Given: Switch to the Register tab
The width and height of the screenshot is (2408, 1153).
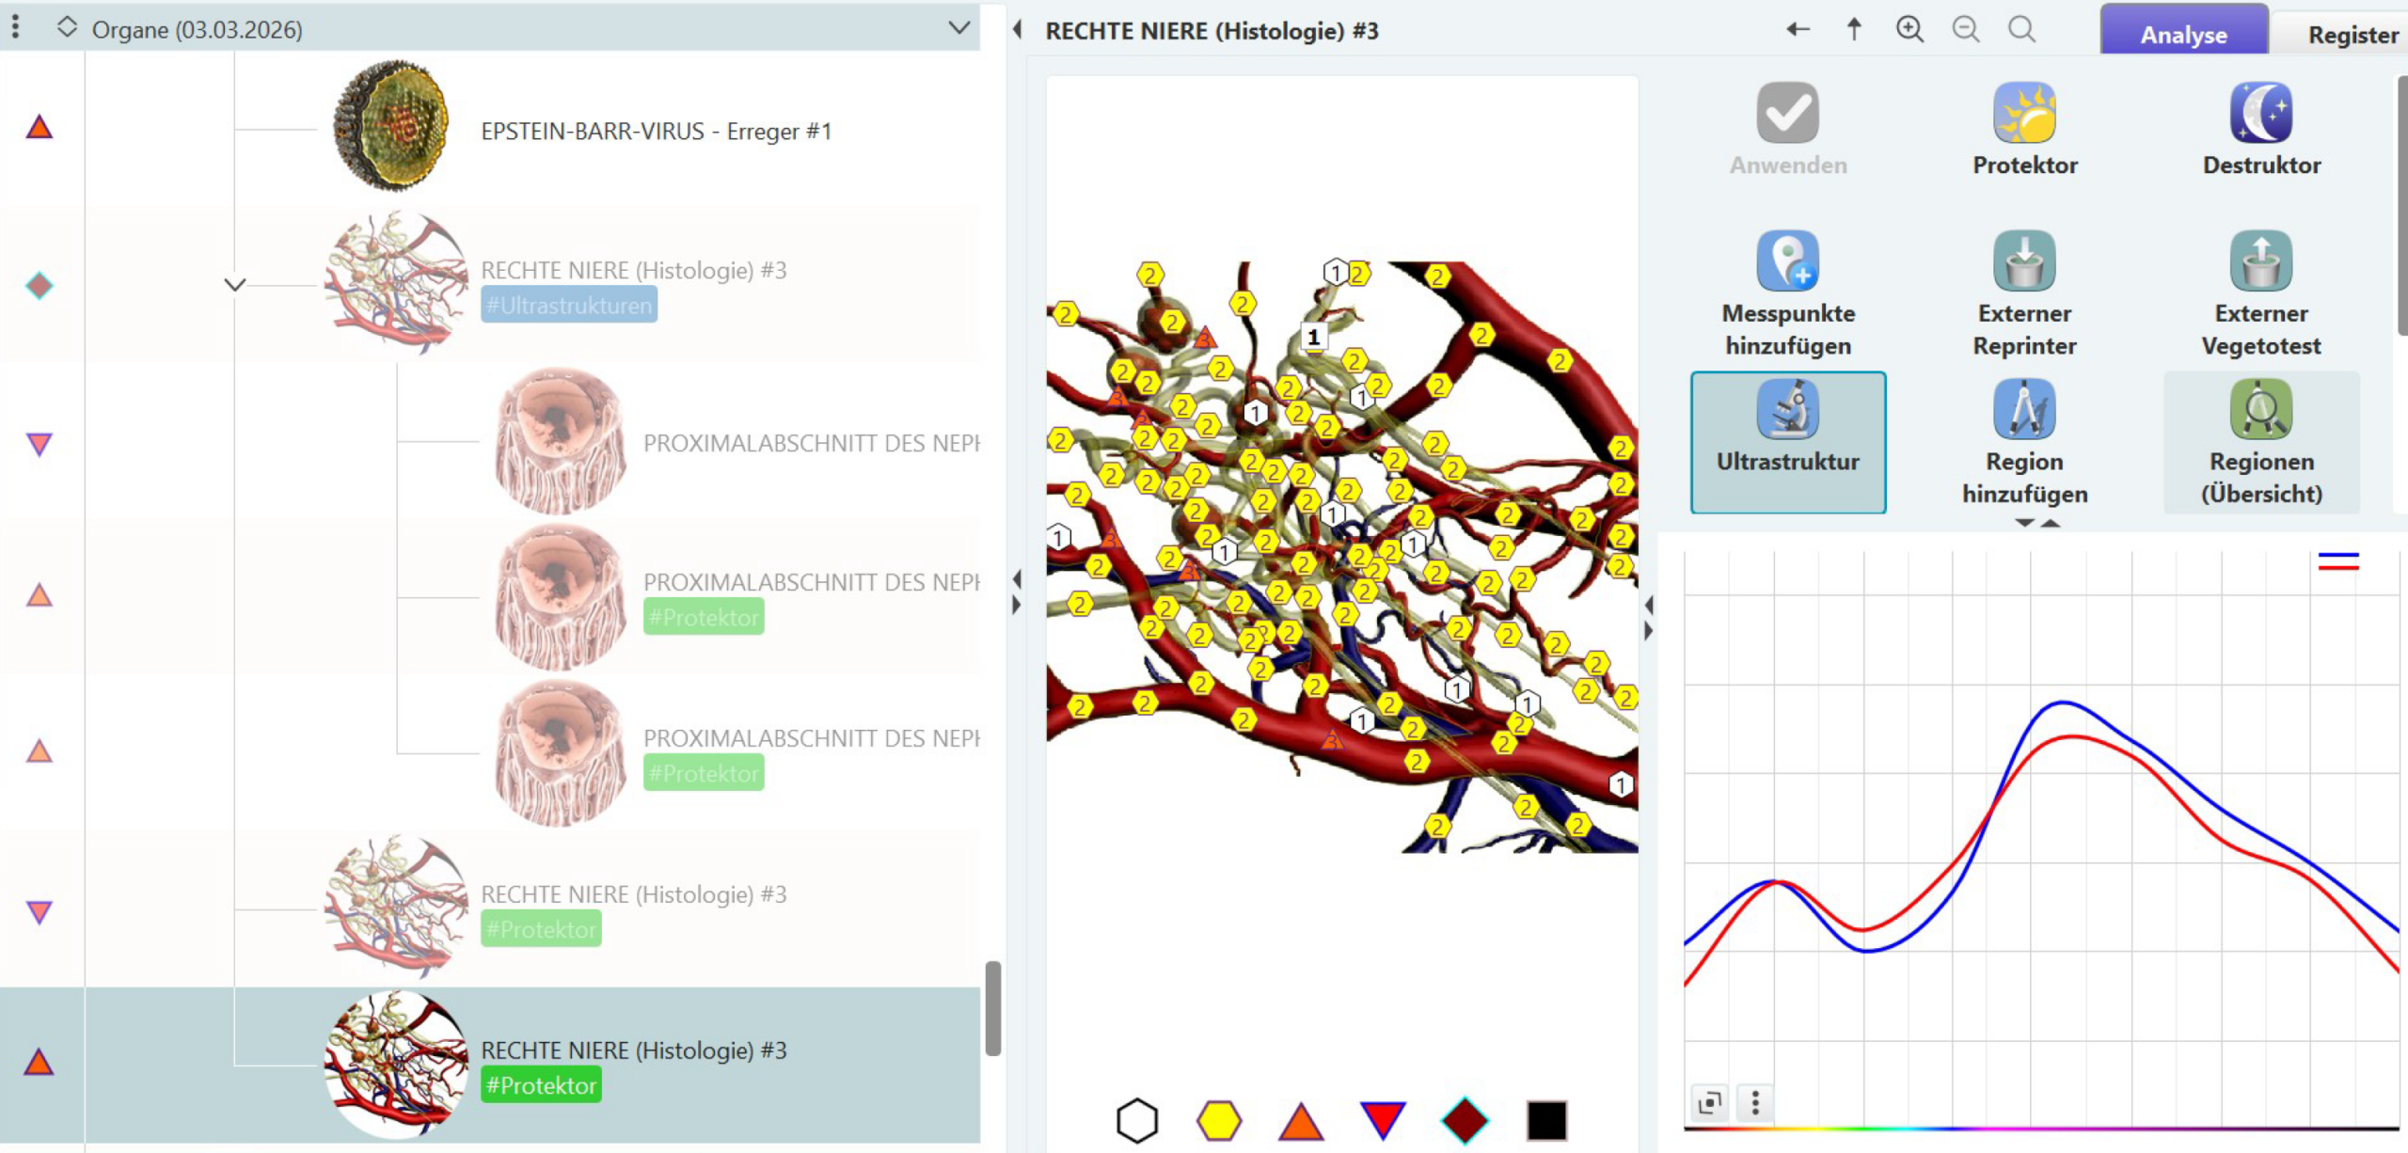Looking at the screenshot, I should tap(2352, 34).
